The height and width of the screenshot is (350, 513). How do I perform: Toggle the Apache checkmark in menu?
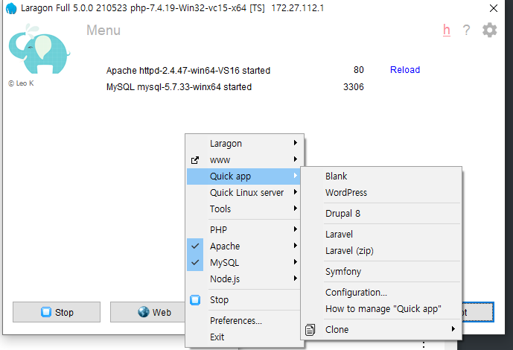195,246
